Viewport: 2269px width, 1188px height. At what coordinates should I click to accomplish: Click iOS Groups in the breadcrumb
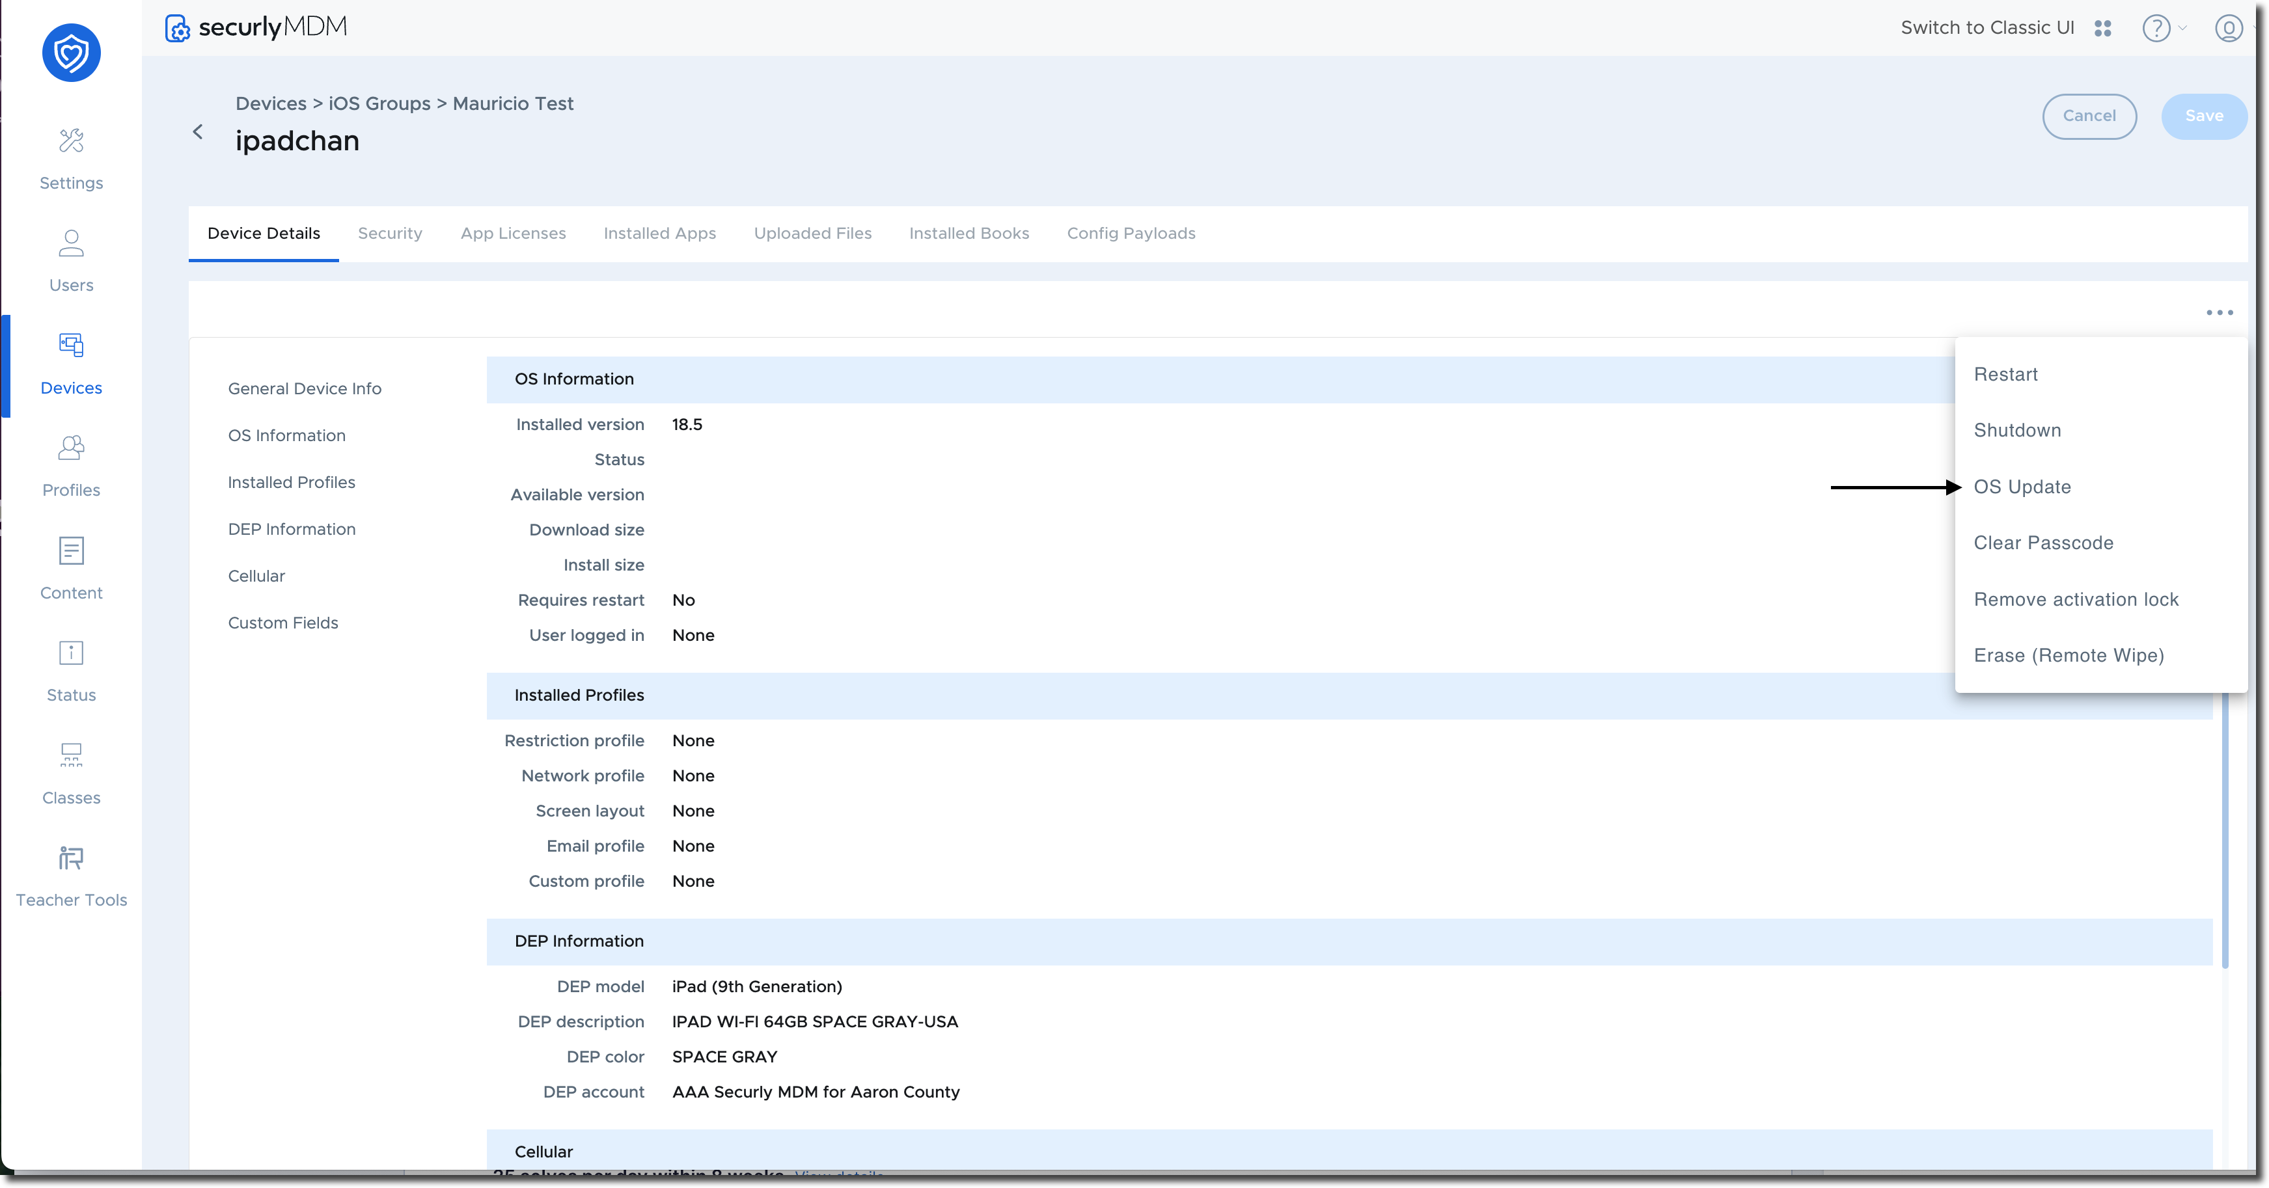click(x=379, y=104)
